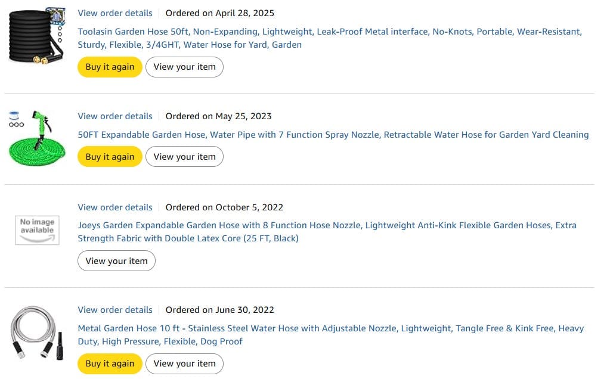The image size is (610, 379).
Task: Buy the Metal Garden Hose 10 ft again
Action: pos(110,364)
